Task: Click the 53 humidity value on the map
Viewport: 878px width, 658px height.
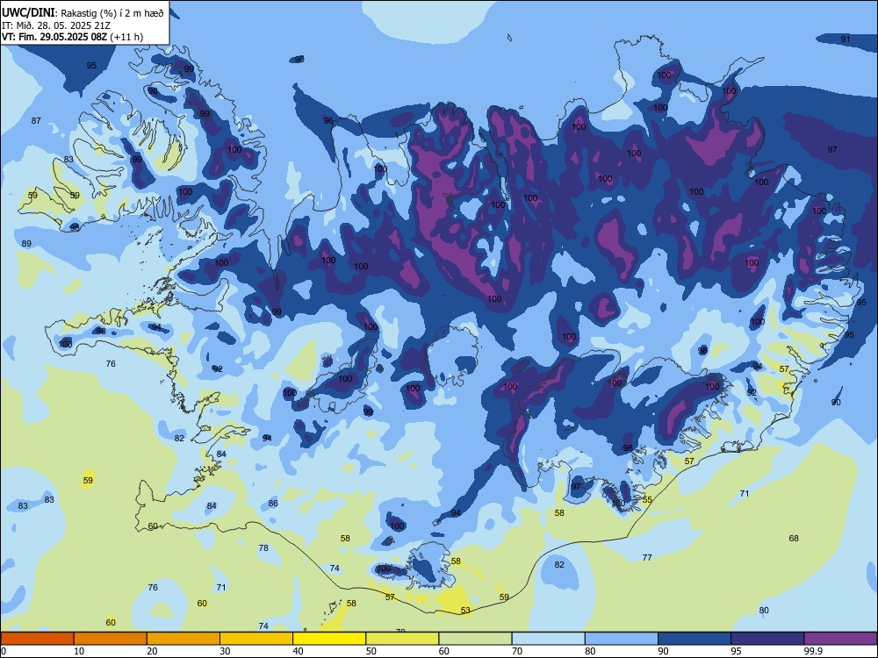Action: (466, 611)
